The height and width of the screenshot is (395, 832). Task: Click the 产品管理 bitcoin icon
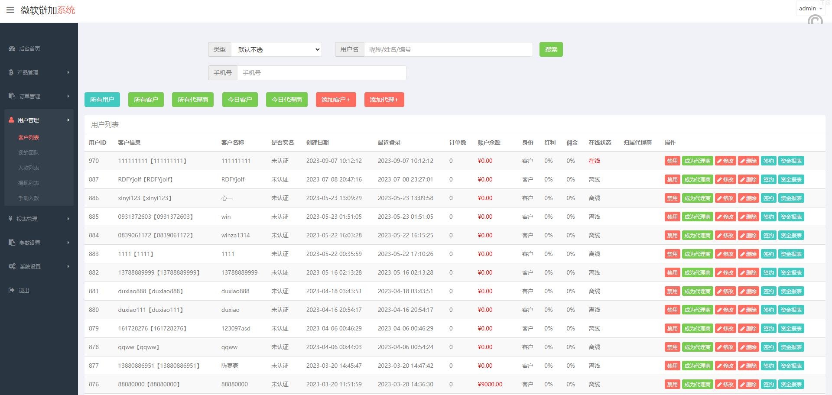click(11, 73)
